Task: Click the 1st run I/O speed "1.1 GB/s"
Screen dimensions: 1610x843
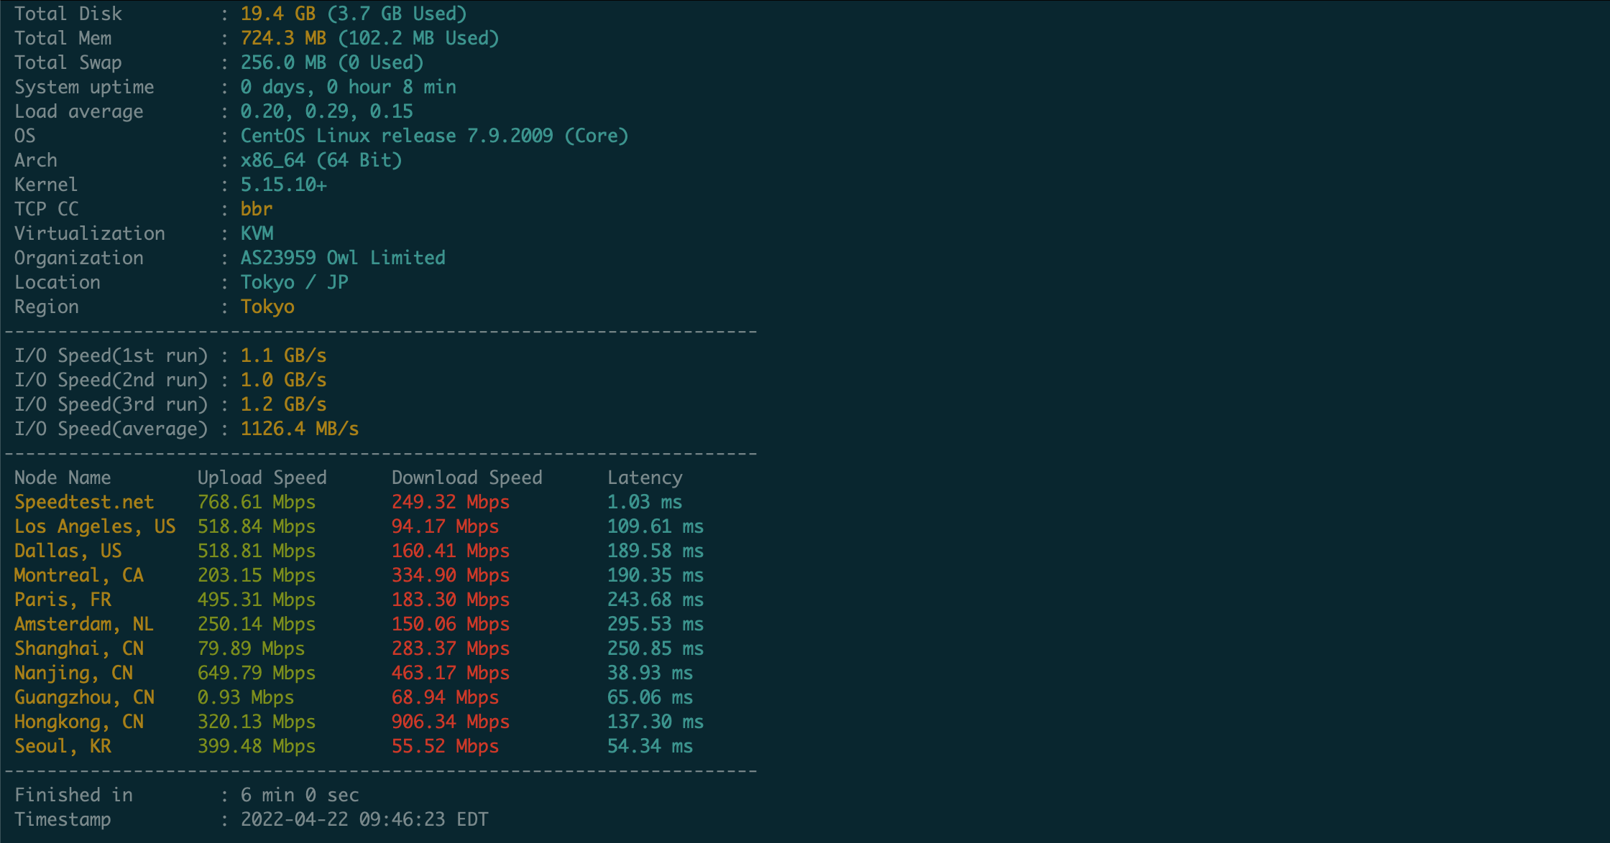Action: point(283,355)
